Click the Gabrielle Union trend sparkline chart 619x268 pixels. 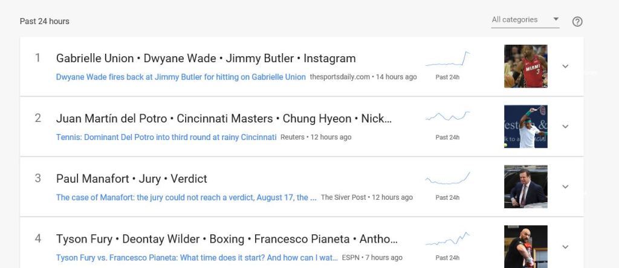click(x=447, y=59)
